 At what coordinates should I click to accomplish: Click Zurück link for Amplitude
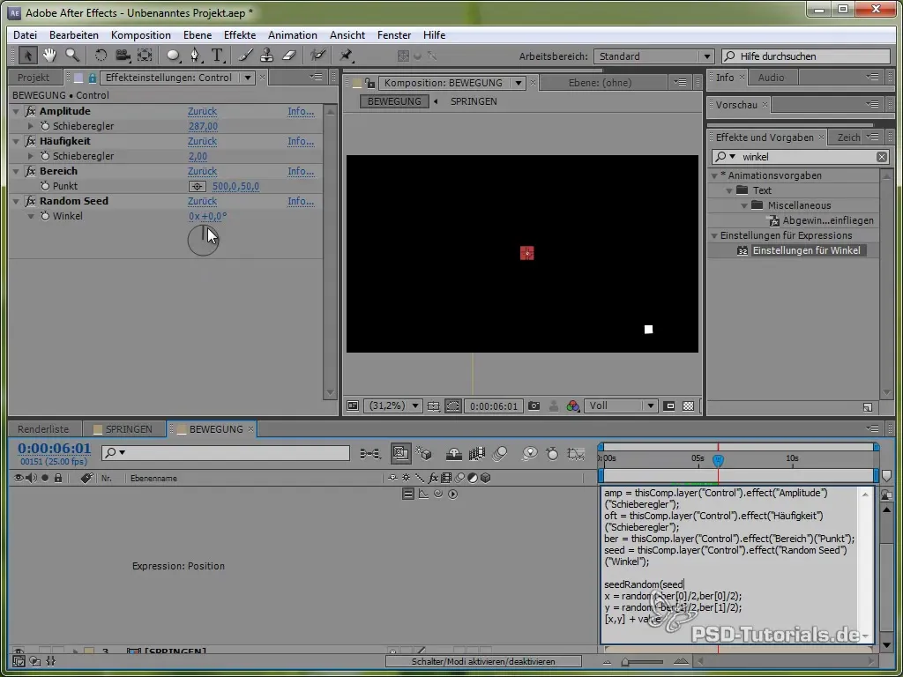coord(202,111)
